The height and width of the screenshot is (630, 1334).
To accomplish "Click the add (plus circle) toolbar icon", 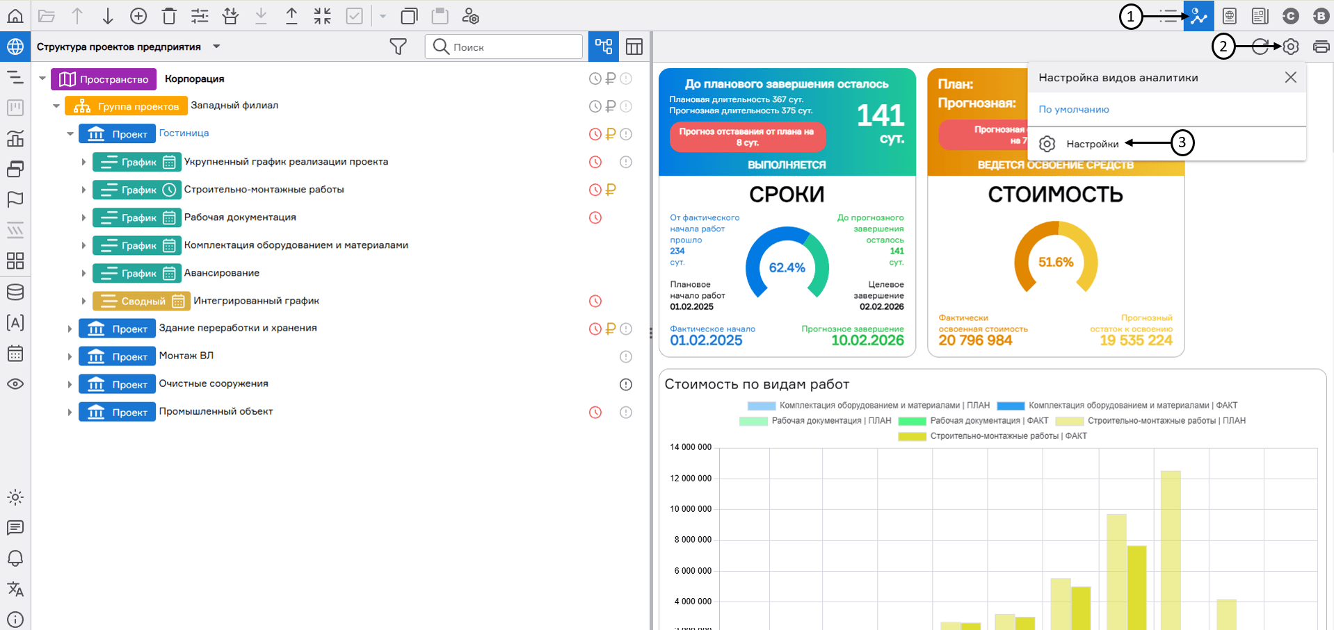I will [138, 16].
